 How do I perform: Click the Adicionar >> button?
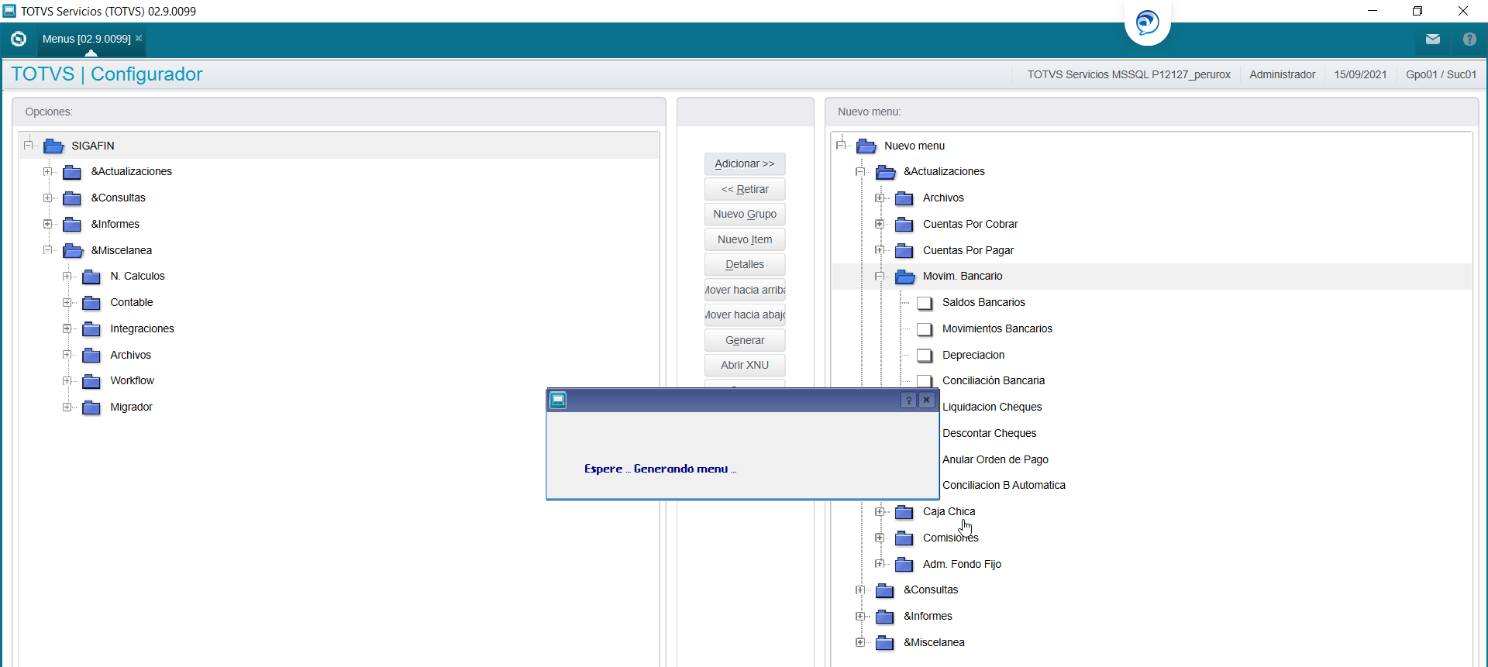(x=745, y=163)
